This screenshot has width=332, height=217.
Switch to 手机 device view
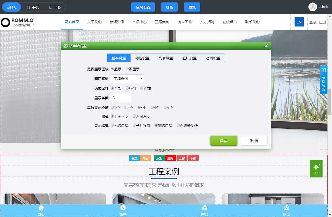33,7
